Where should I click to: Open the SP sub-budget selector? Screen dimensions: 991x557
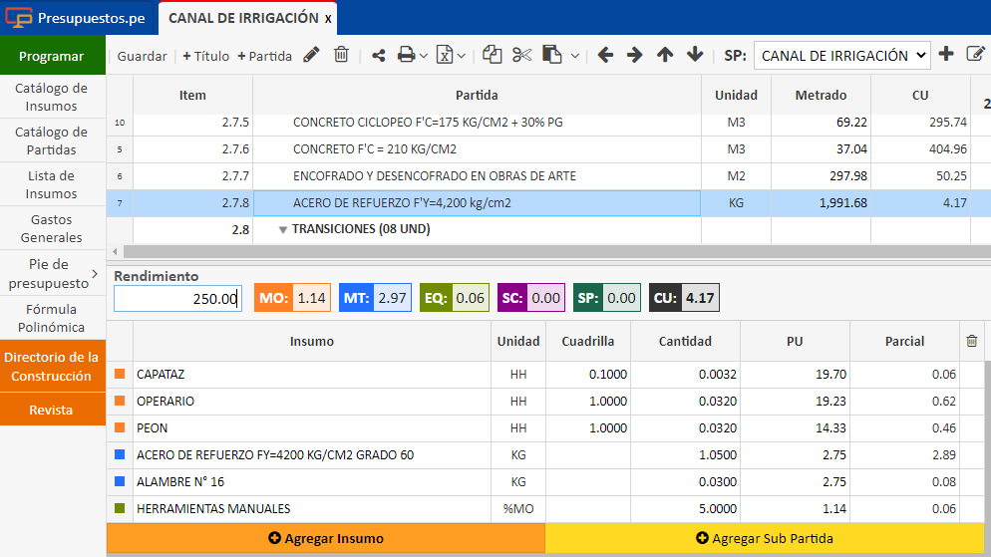[841, 56]
